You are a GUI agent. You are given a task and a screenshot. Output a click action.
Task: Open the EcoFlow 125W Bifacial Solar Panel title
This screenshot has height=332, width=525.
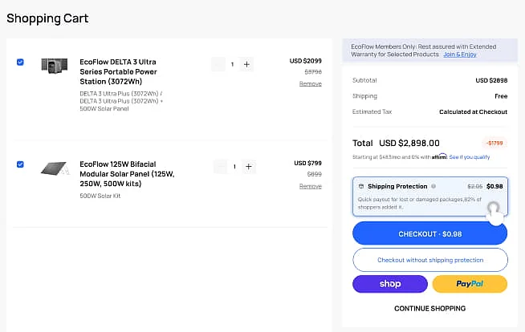click(x=127, y=174)
